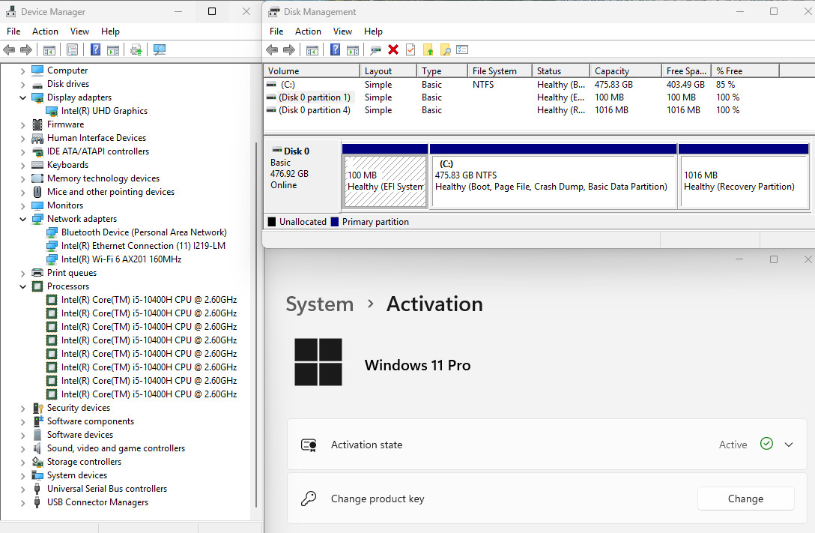Click Forward arrow in Disk Management toolbar
The image size is (815, 533).
(289, 50)
